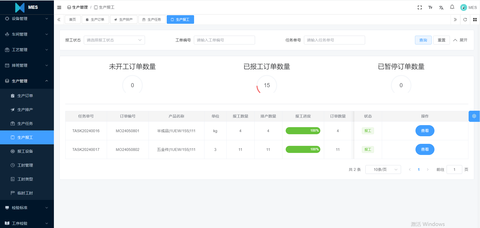Screen dimensions: 480x228
Task: Click 报工 tag on MO24050802 row
Action: [x=368, y=149]
